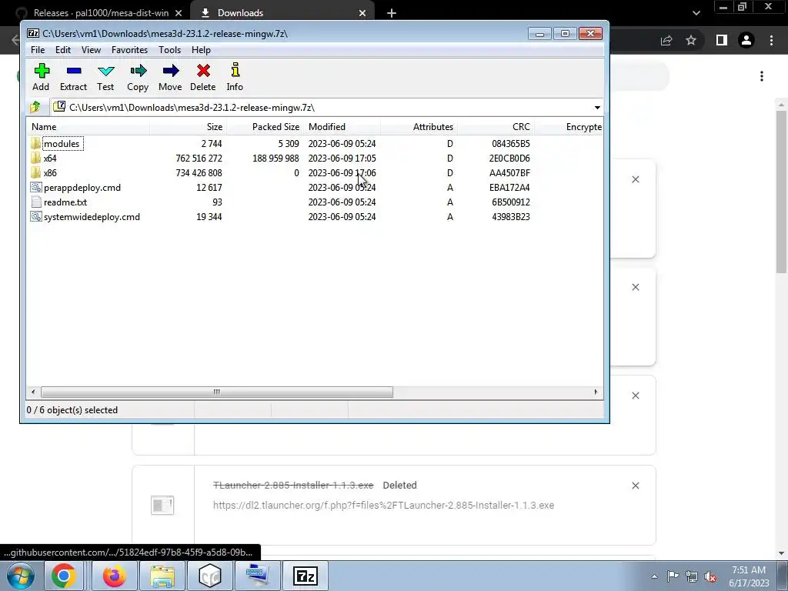Screen dimensions: 788x591
Task: Click the status bar selection count
Action: [x=72, y=410]
